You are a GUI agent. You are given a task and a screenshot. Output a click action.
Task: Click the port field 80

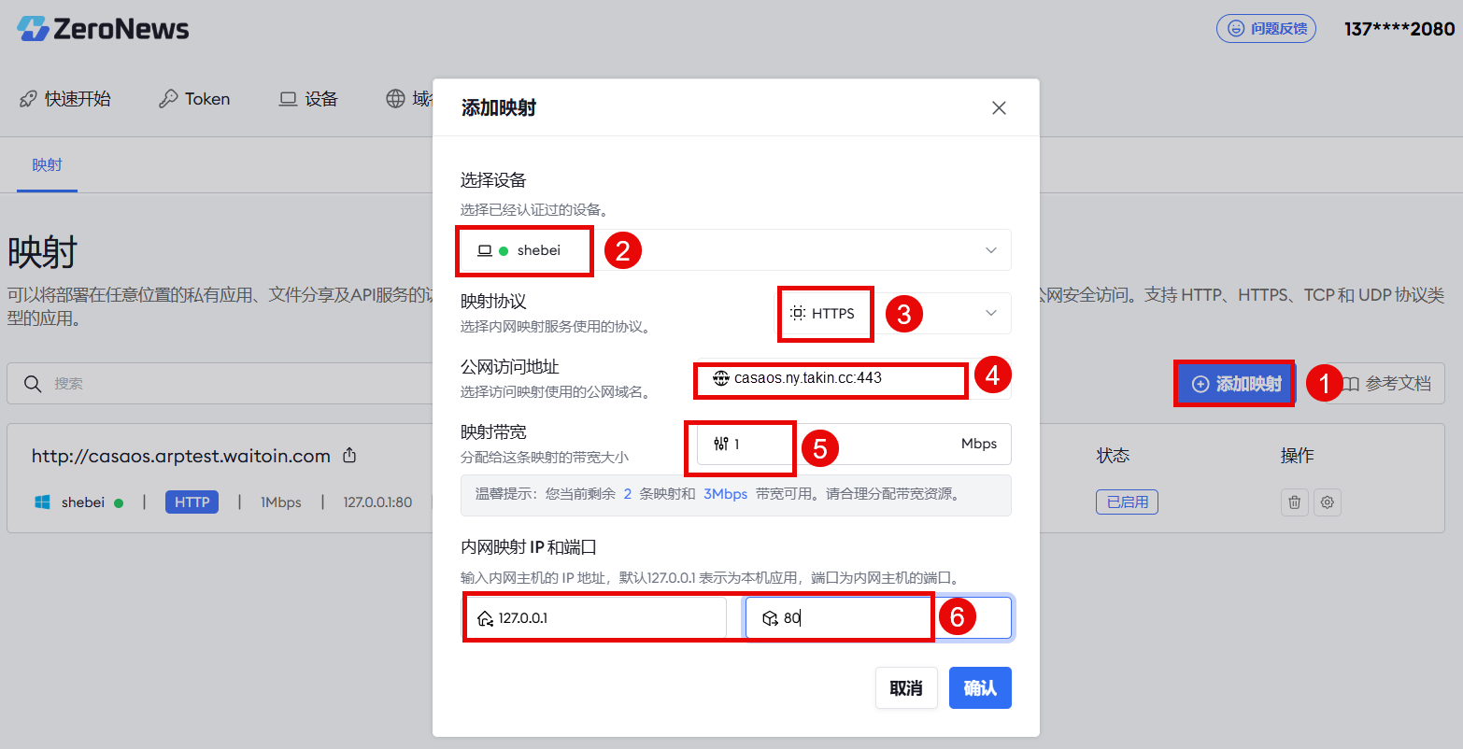tap(878, 618)
